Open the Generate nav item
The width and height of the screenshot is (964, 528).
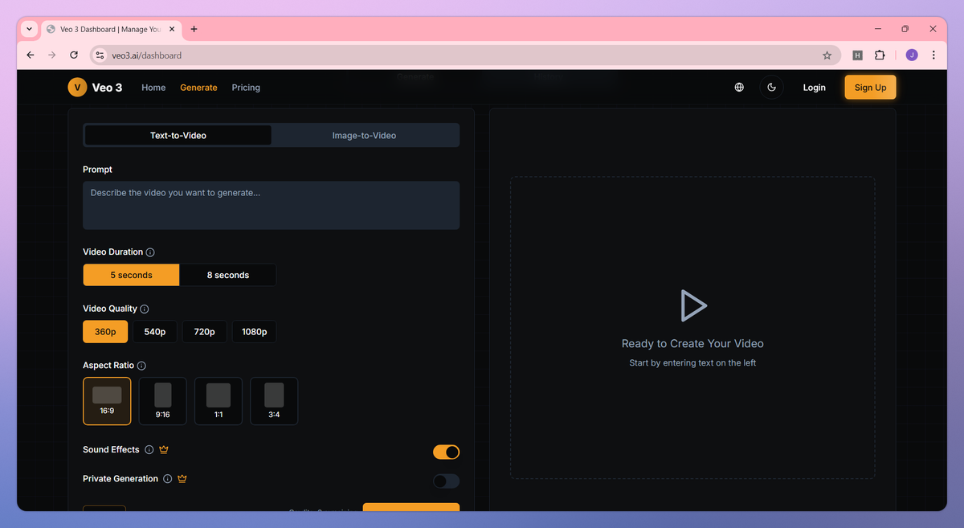198,88
